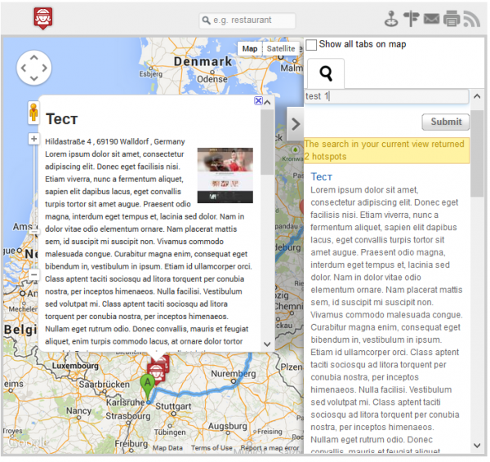Click the map pan control
This screenshot has width=490, height=462.
click(34, 68)
